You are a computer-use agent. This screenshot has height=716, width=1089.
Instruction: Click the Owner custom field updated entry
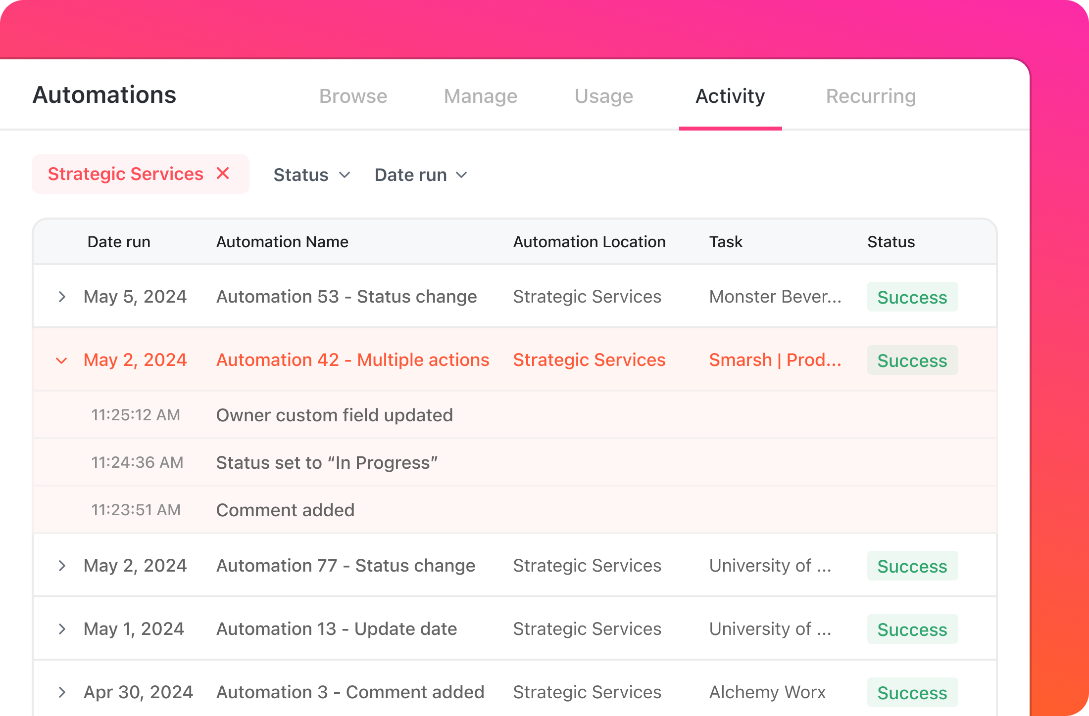(x=334, y=415)
